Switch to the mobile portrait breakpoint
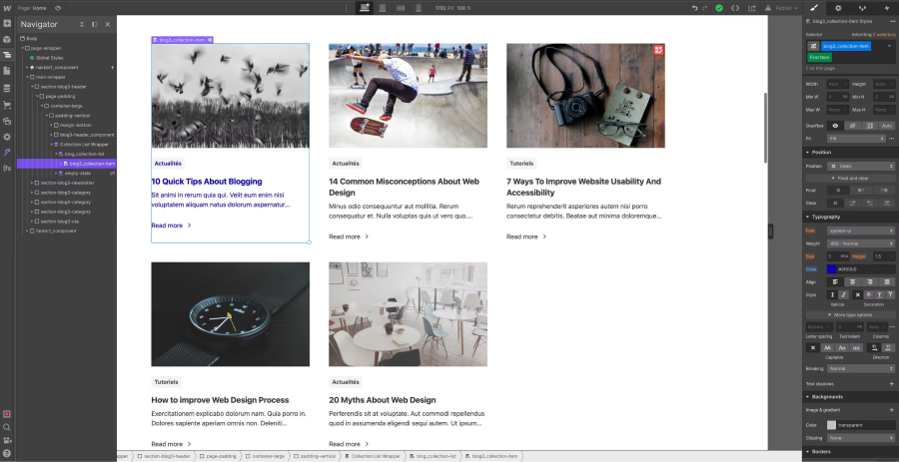Viewport: 899px width, 462px height. pos(418,8)
